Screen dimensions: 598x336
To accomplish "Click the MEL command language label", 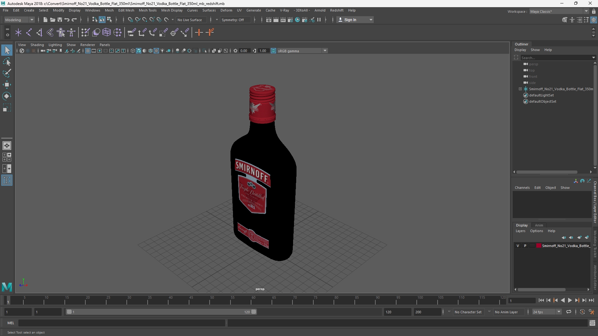I will coord(11,323).
